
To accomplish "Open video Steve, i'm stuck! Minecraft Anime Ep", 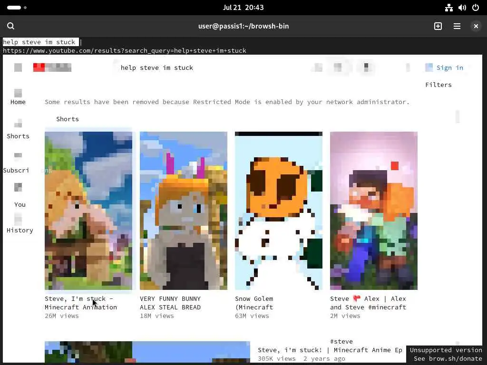I will [x=330, y=350].
